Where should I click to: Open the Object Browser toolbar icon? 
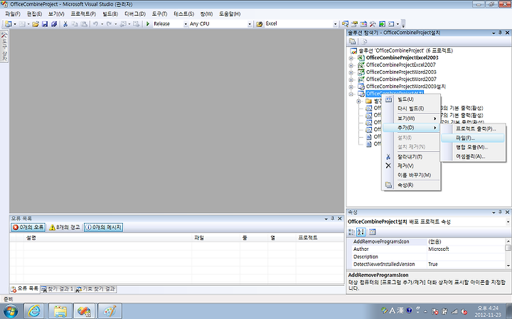coord(363,24)
